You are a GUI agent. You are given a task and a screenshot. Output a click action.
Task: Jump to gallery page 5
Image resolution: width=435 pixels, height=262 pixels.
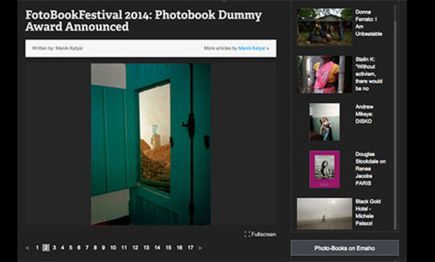coord(71,248)
